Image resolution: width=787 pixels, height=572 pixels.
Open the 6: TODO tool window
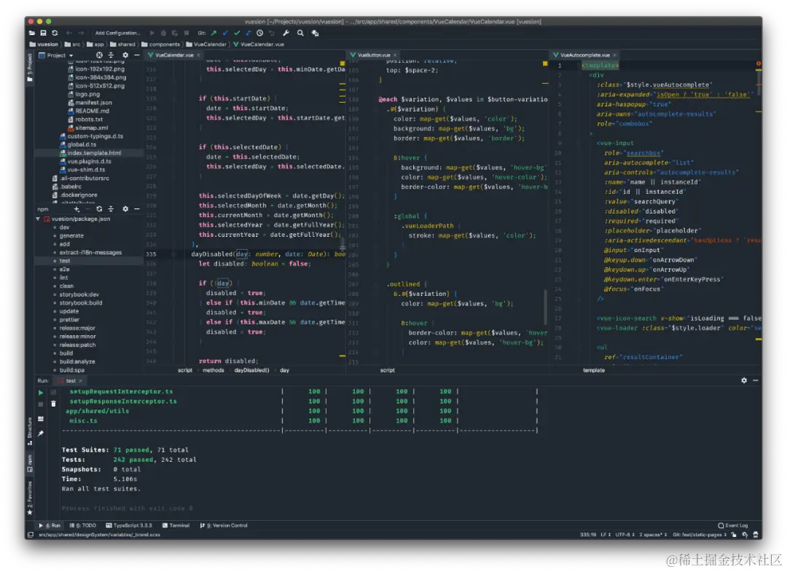click(x=82, y=525)
